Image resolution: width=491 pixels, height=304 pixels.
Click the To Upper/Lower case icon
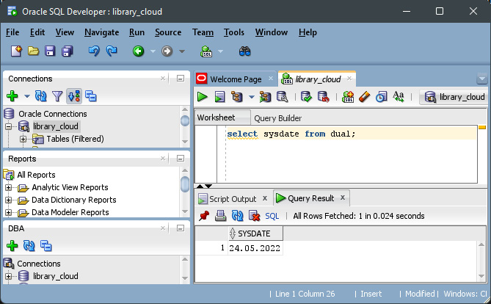(399, 97)
